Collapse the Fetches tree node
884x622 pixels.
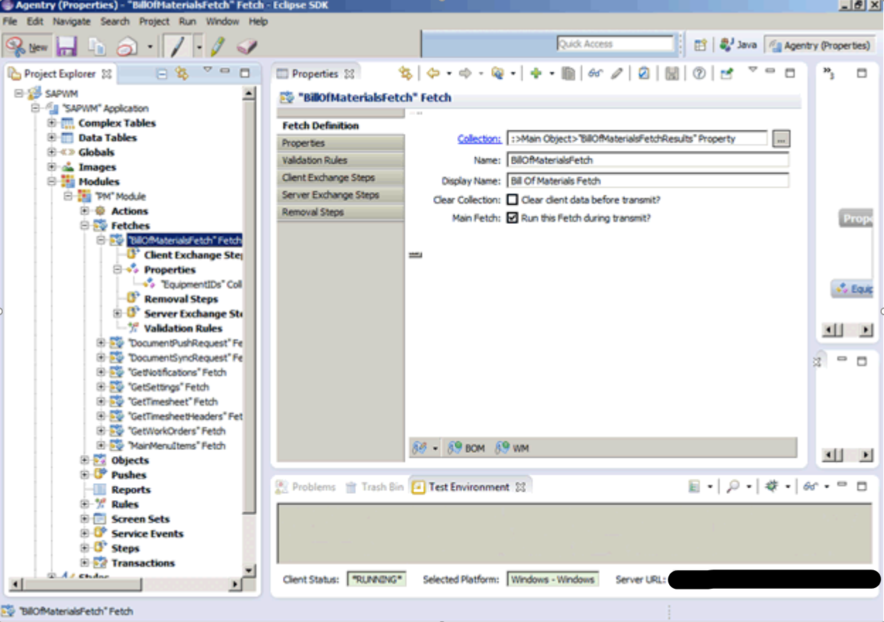tap(84, 226)
